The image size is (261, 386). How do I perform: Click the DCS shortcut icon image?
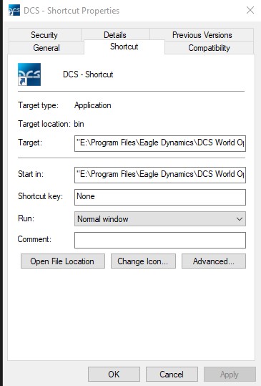tap(29, 74)
